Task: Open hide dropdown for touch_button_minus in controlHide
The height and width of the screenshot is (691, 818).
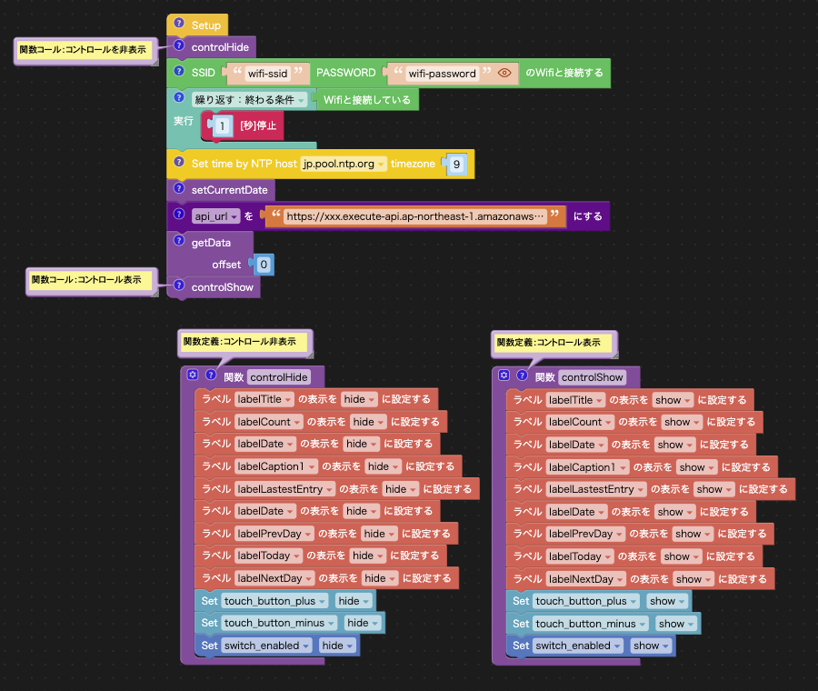Action: coord(363,623)
